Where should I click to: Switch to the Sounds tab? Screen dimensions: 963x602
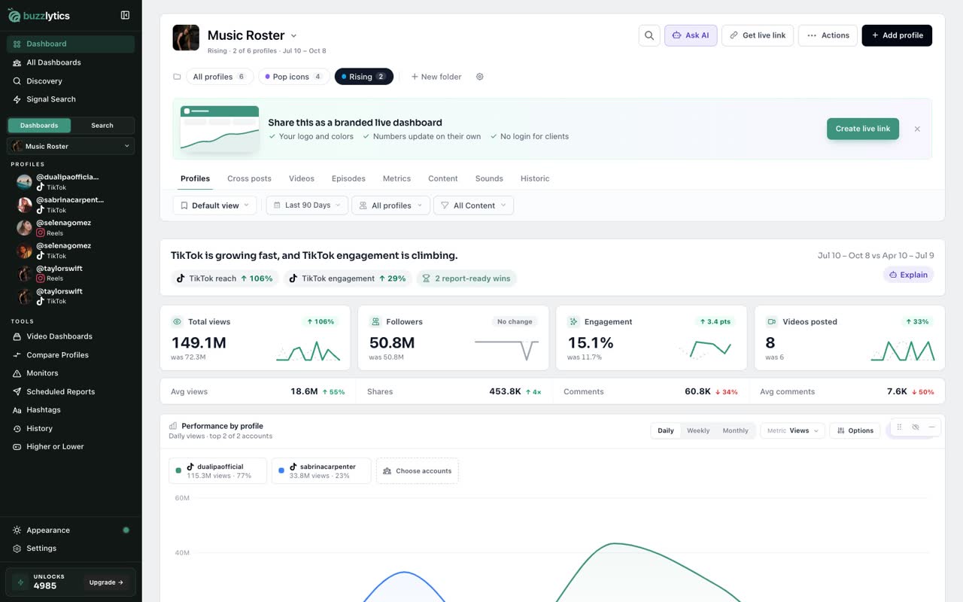coord(489,178)
